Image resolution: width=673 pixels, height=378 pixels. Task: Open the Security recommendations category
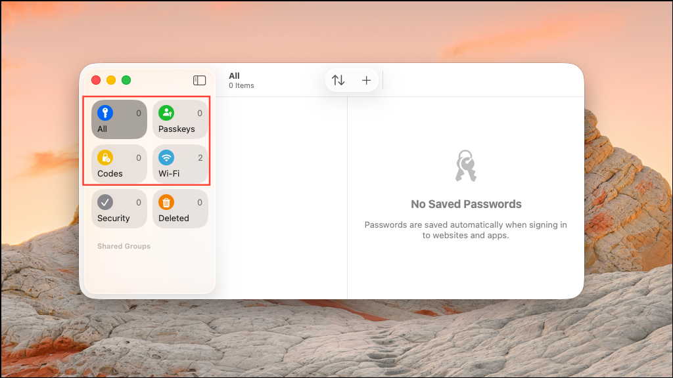[119, 209]
